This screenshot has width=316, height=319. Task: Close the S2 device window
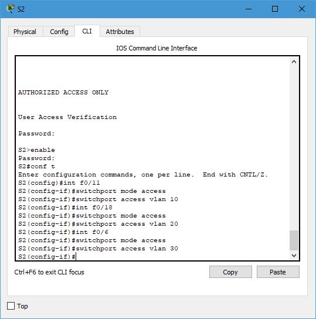click(x=302, y=9)
